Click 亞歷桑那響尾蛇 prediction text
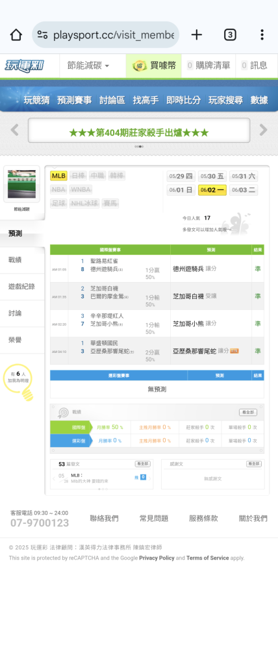278x650 pixels. [x=194, y=351]
